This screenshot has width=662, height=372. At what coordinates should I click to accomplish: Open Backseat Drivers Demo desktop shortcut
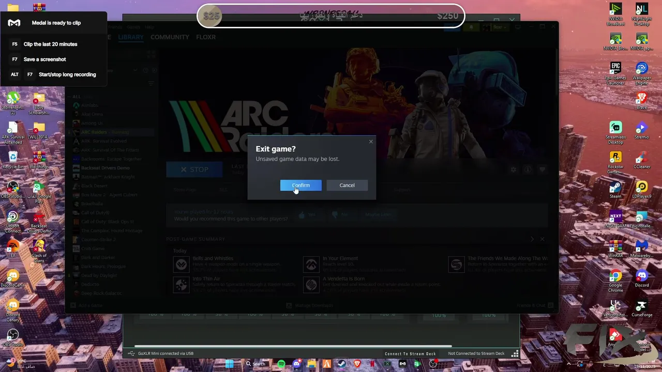pos(39,222)
